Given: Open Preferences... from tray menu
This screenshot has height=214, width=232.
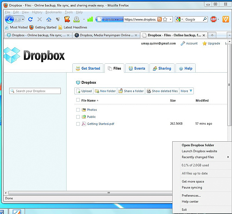Looking at the screenshot, I should point(191,196).
